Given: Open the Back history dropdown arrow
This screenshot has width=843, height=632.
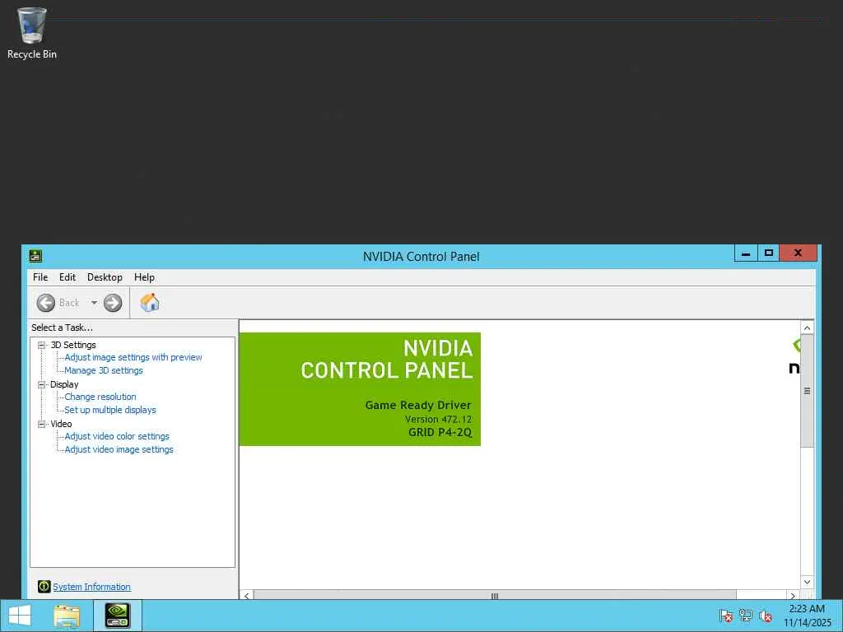Looking at the screenshot, I should coord(94,303).
